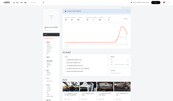
Task: Click the statistics chart sidebar icon
Action: click(45, 71)
